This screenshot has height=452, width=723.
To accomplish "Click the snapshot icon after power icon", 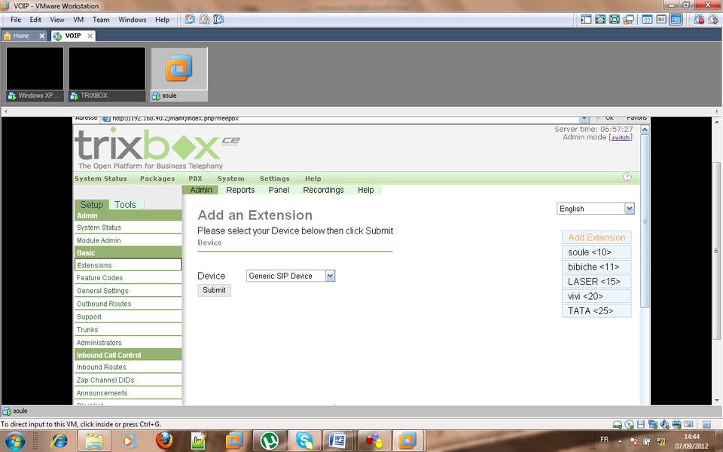I will pos(204,20).
